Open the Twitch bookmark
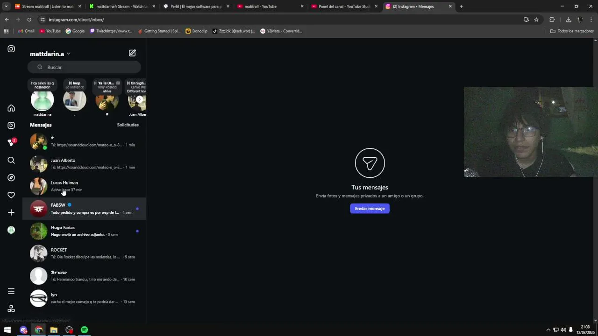598x336 pixels. point(111,31)
